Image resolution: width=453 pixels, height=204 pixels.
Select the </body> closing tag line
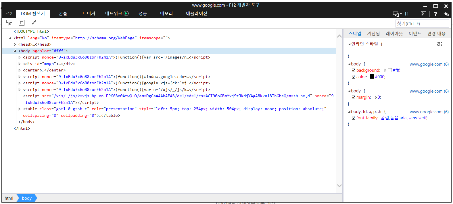(26, 122)
